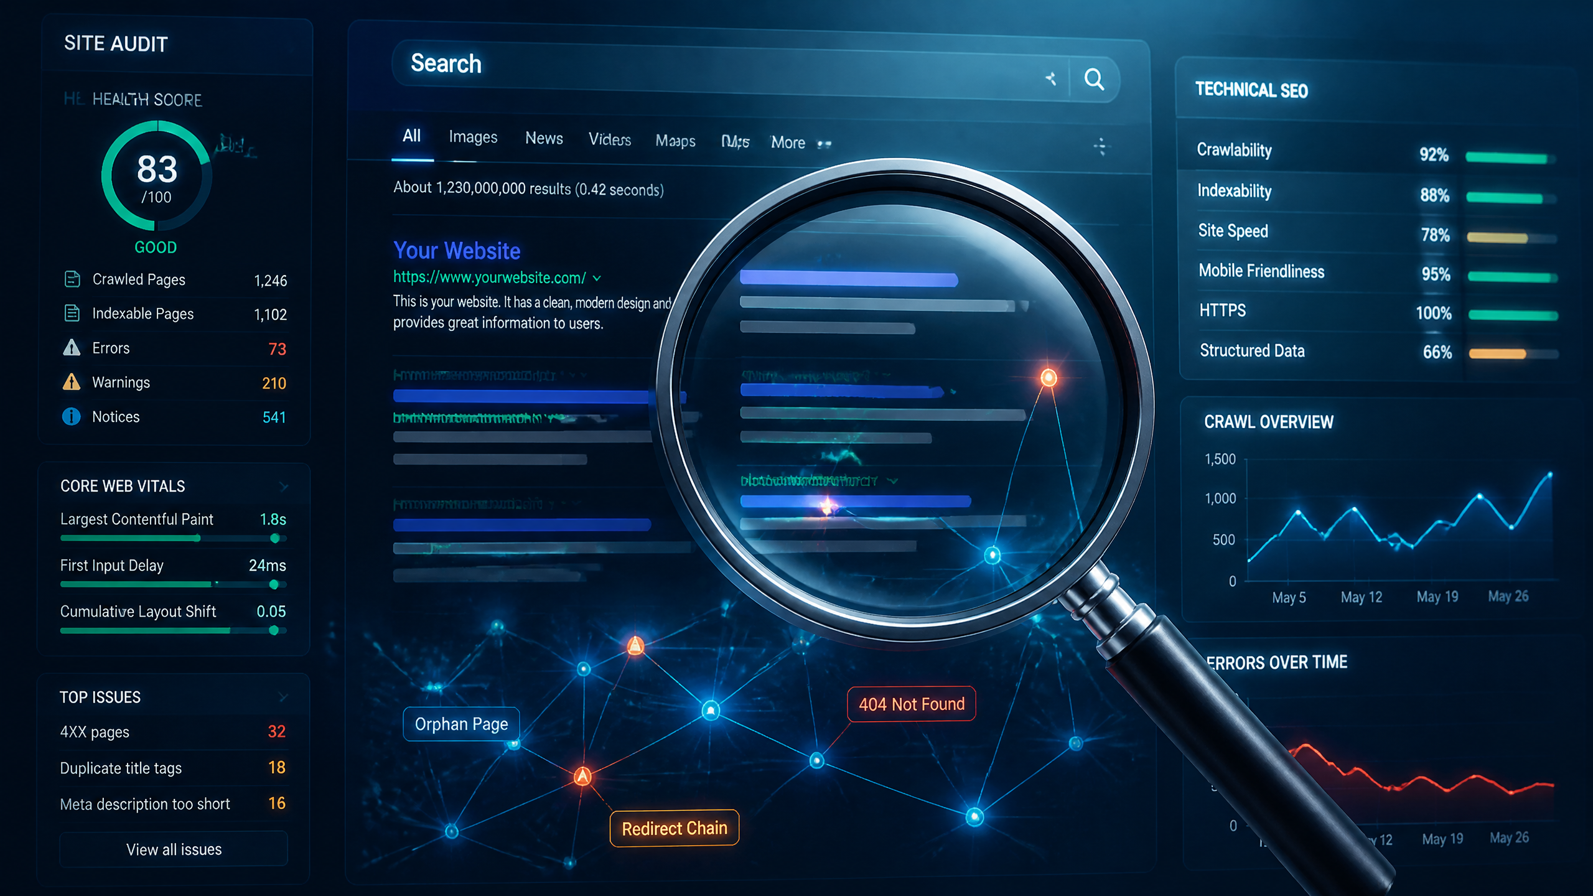The width and height of the screenshot is (1593, 896).
Task: Click the Mobile Friendliness 95% row
Action: 1378,273
